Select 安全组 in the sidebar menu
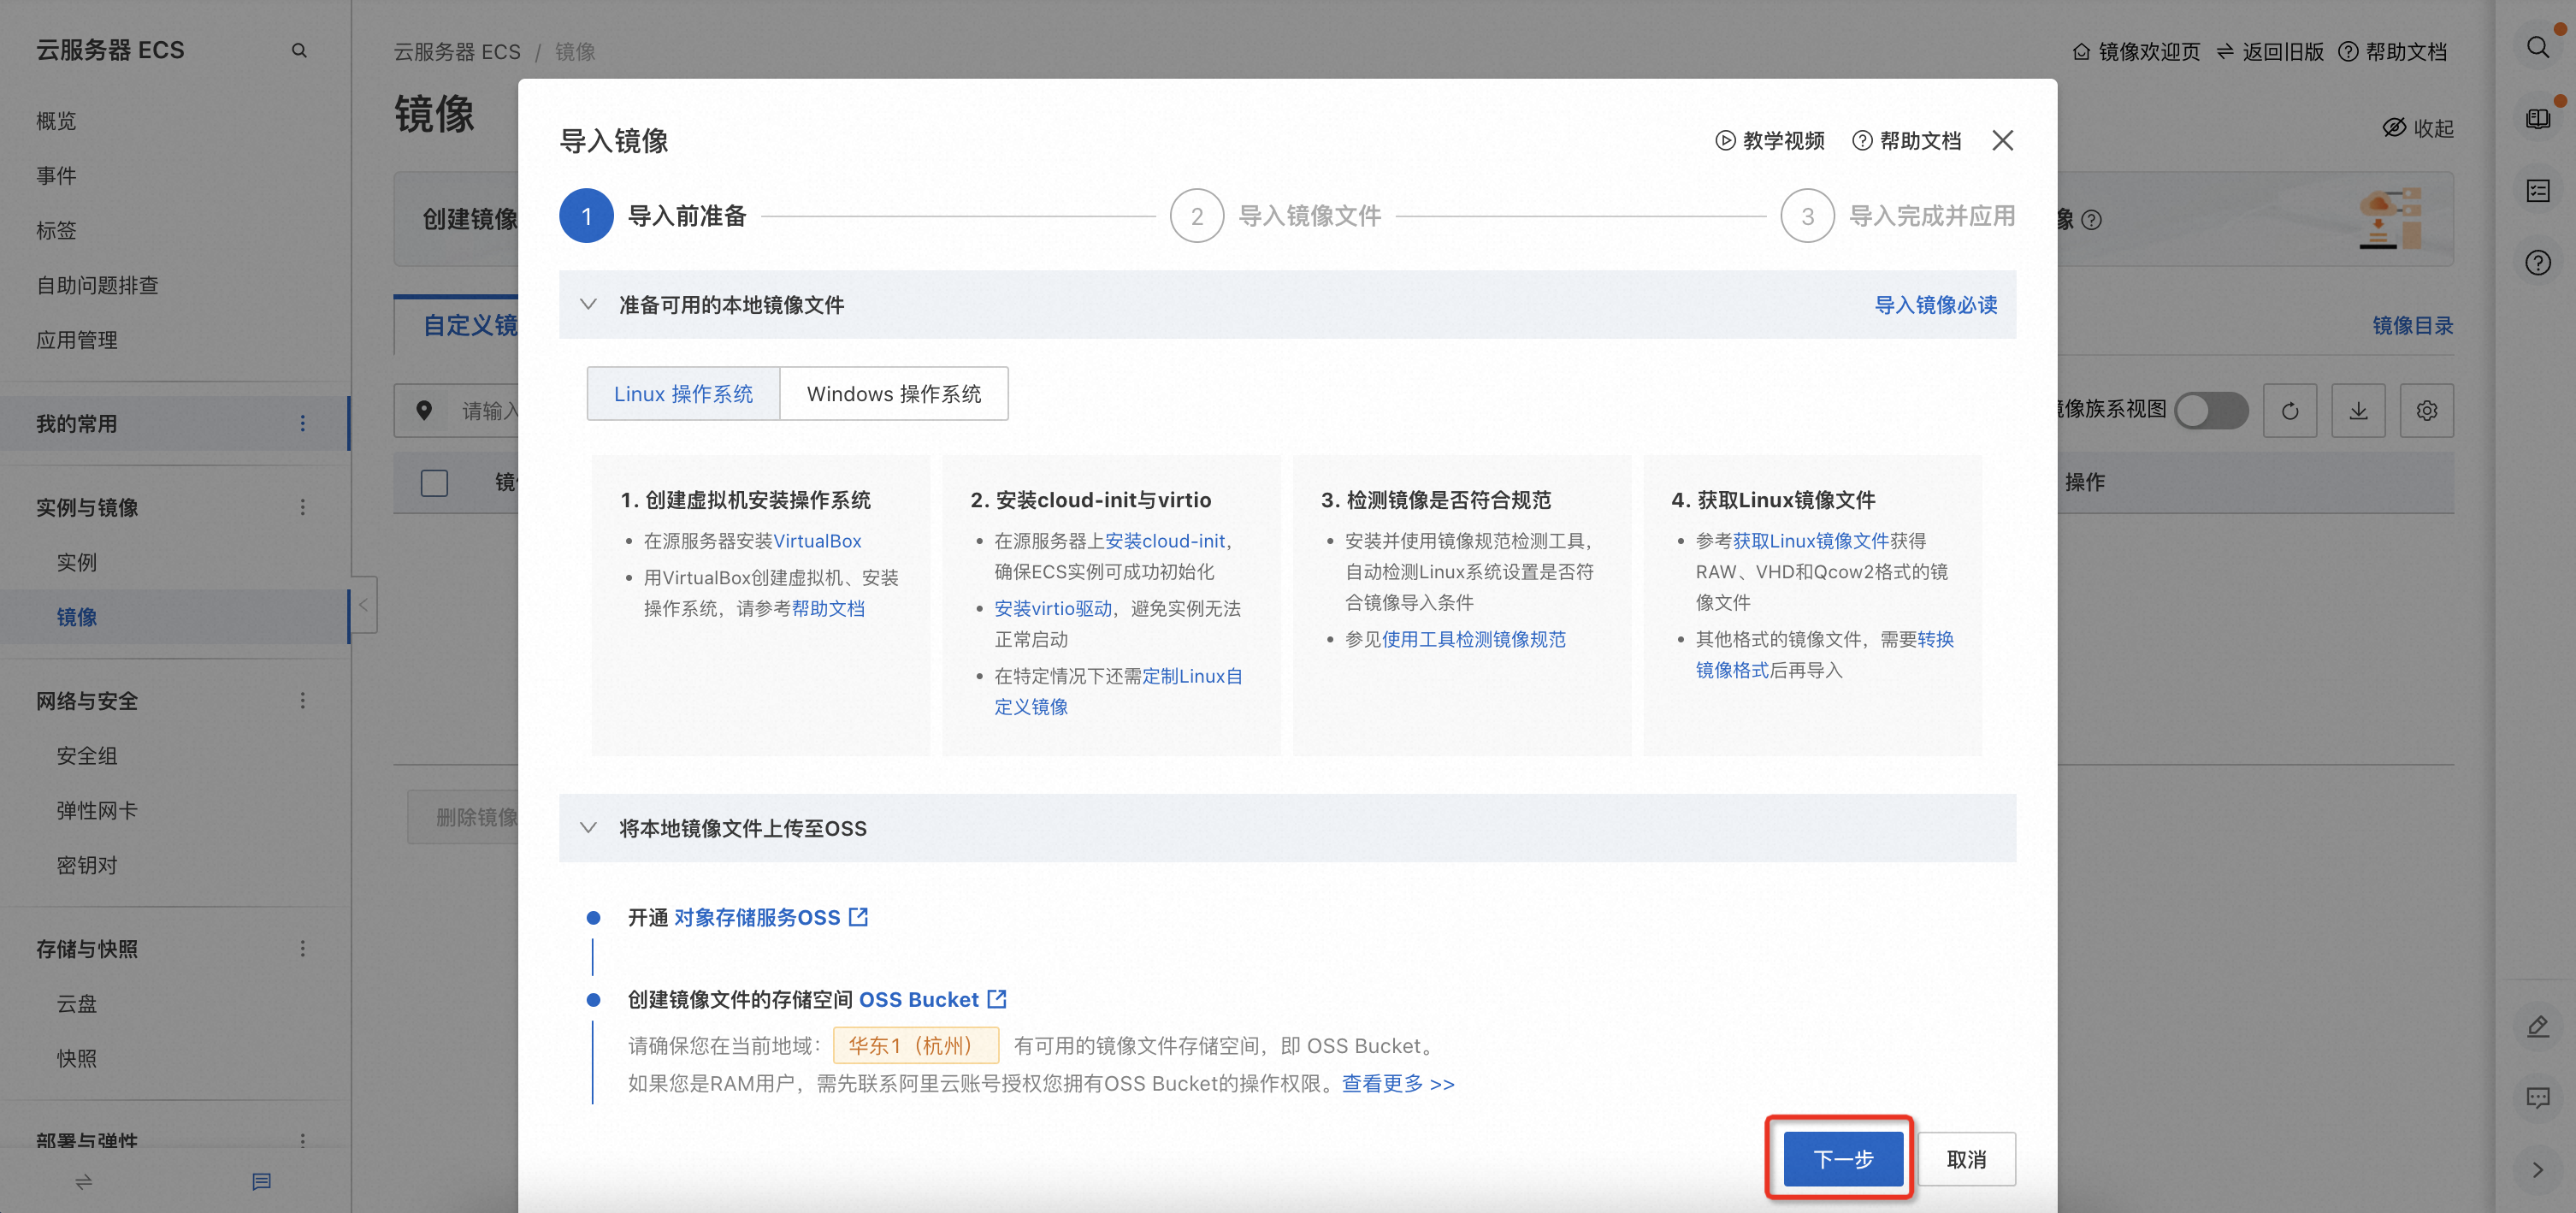The height and width of the screenshot is (1213, 2576). point(87,755)
